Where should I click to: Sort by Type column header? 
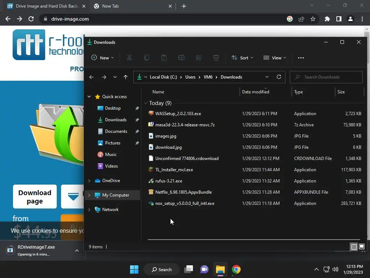tap(298, 92)
